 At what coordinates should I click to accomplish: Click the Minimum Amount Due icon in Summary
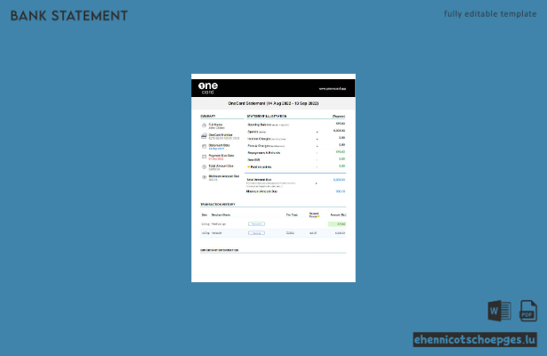point(204,177)
